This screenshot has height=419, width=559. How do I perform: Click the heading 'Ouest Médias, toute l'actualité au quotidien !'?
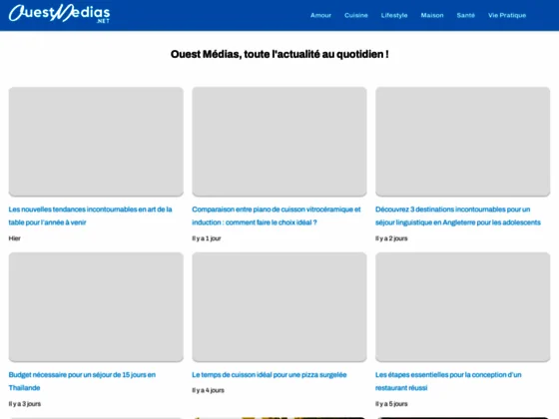coord(279,54)
